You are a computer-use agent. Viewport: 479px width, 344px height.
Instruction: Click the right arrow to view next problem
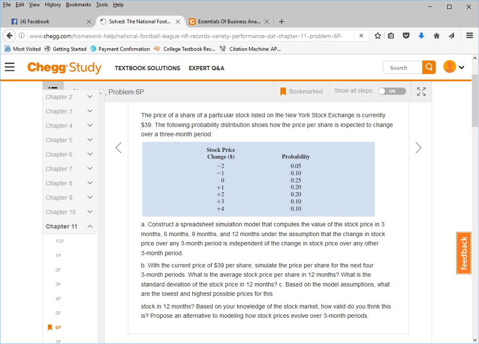(418, 148)
